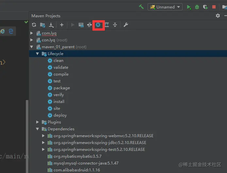This screenshot has width=227, height=173.
Task: Click the editor vertical scrollbar
Action: pyautogui.click(x=27, y=136)
